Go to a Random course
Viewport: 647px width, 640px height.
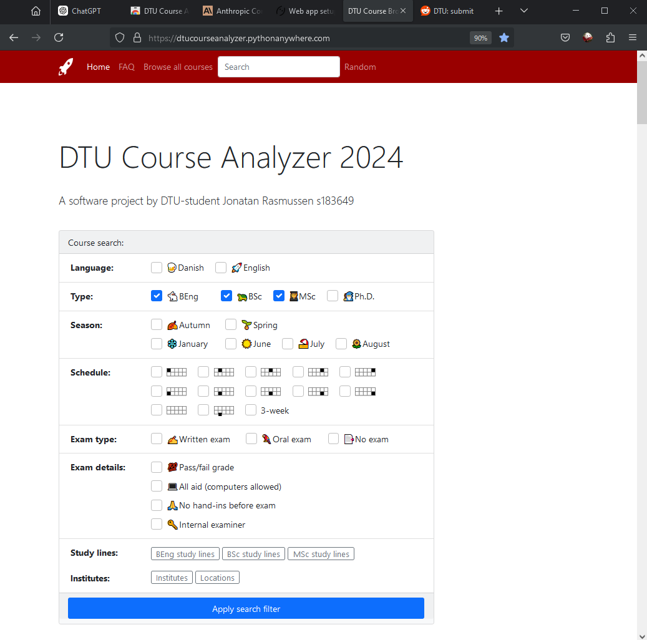click(x=360, y=67)
